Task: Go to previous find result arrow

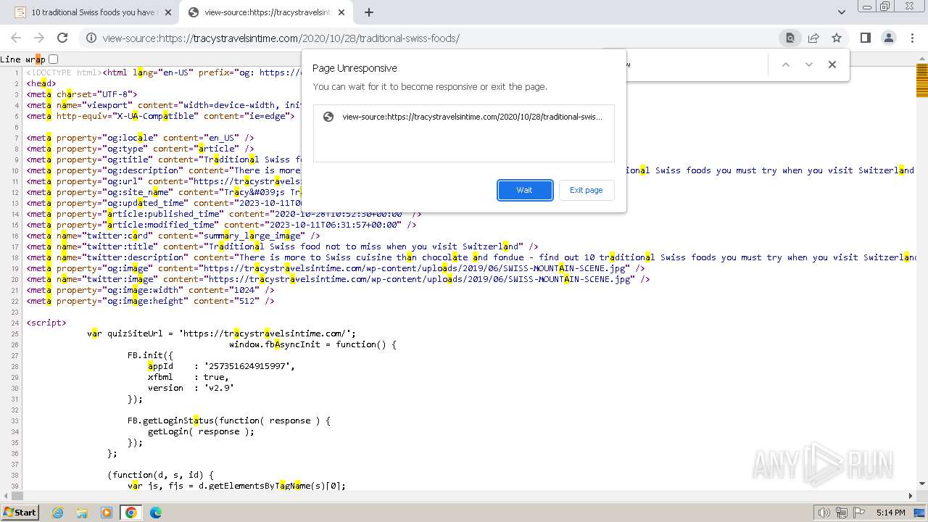Action: [x=785, y=65]
